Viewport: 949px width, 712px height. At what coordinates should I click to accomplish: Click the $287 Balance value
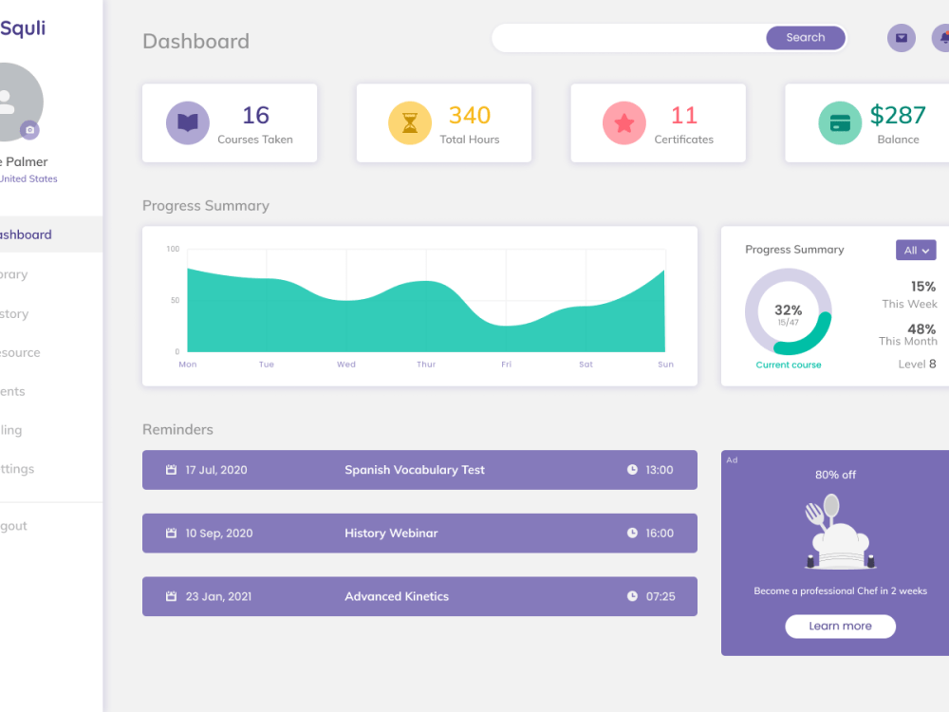pos(898,115)
